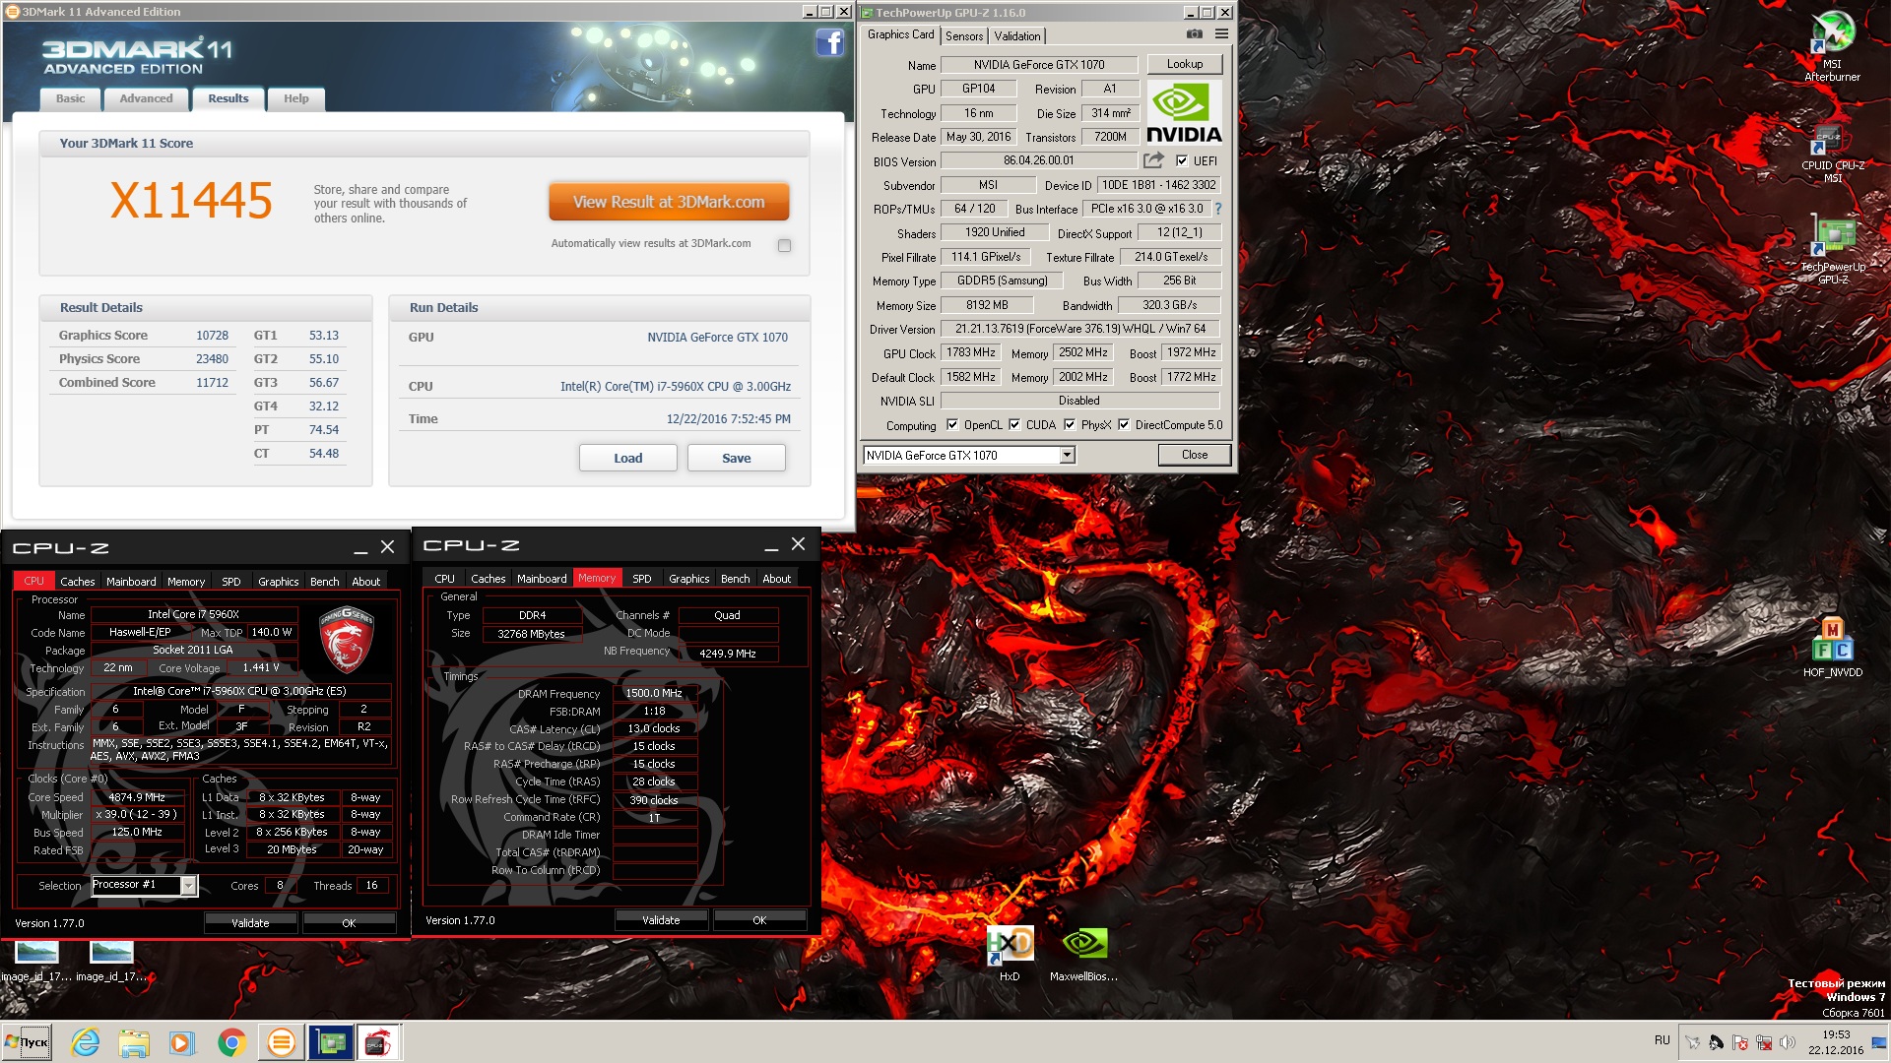Click Validate in left CPU-Z window
The height and width of the screenshot is (1063, 1891).
click(x=250, y=923)
